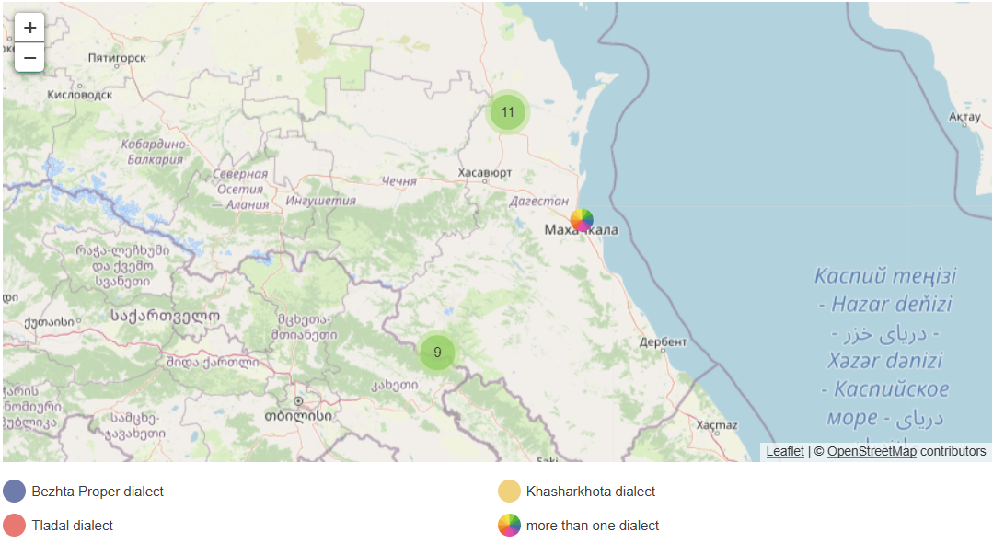
Task: Select the 'Bezhta Proper dialect' legend label
Action: click(98, 492)
